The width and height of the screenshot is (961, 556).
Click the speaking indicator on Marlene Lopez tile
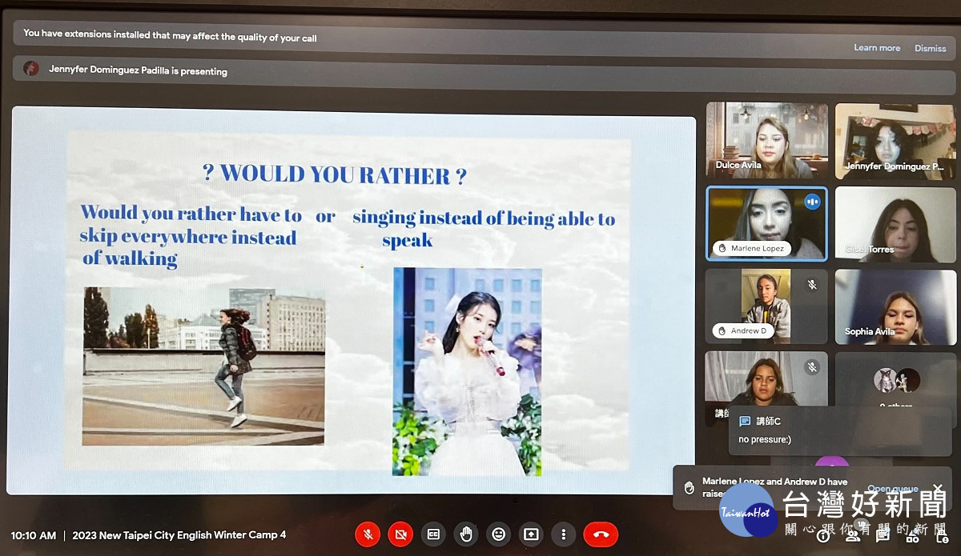pyautogui.click(x=813, y=202)
